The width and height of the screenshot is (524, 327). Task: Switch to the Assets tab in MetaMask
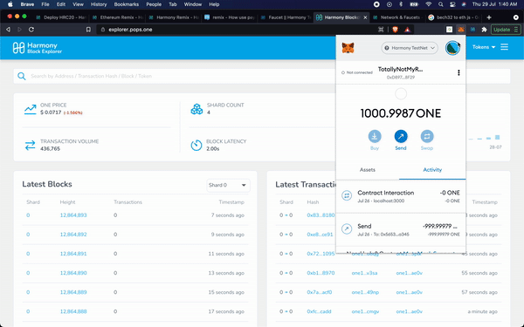pos(368,170)
